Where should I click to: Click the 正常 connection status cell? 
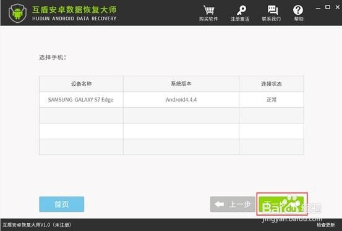[x=271, y=100]
